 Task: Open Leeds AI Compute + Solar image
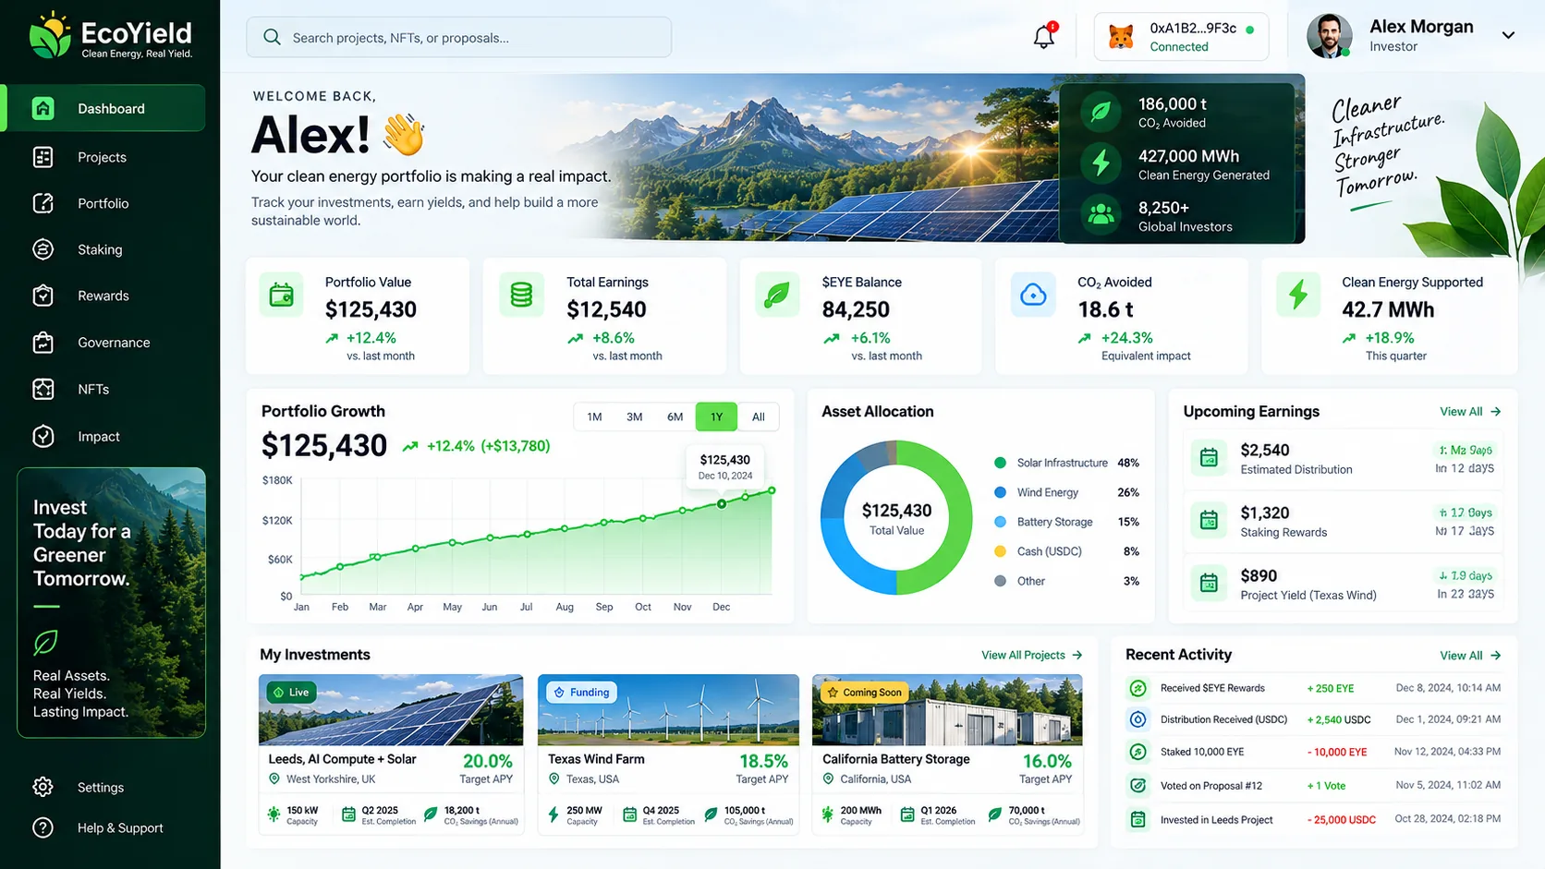391,709
